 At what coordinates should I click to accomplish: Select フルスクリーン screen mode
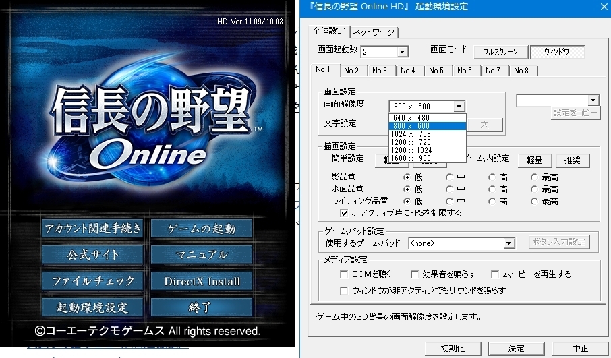[500, 52]
